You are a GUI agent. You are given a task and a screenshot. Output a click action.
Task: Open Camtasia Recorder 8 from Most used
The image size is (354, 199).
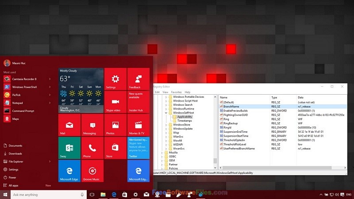point(24,79)
